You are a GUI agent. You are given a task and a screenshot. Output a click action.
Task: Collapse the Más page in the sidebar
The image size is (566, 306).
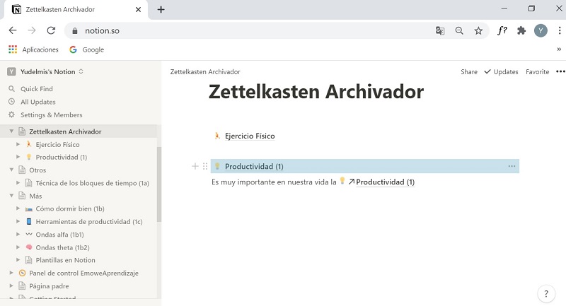coord(11,196)
